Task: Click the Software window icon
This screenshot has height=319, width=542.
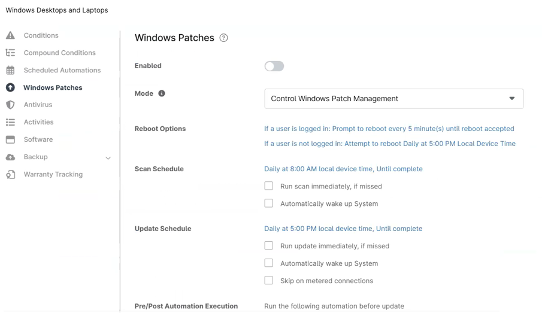Action: 10,139
